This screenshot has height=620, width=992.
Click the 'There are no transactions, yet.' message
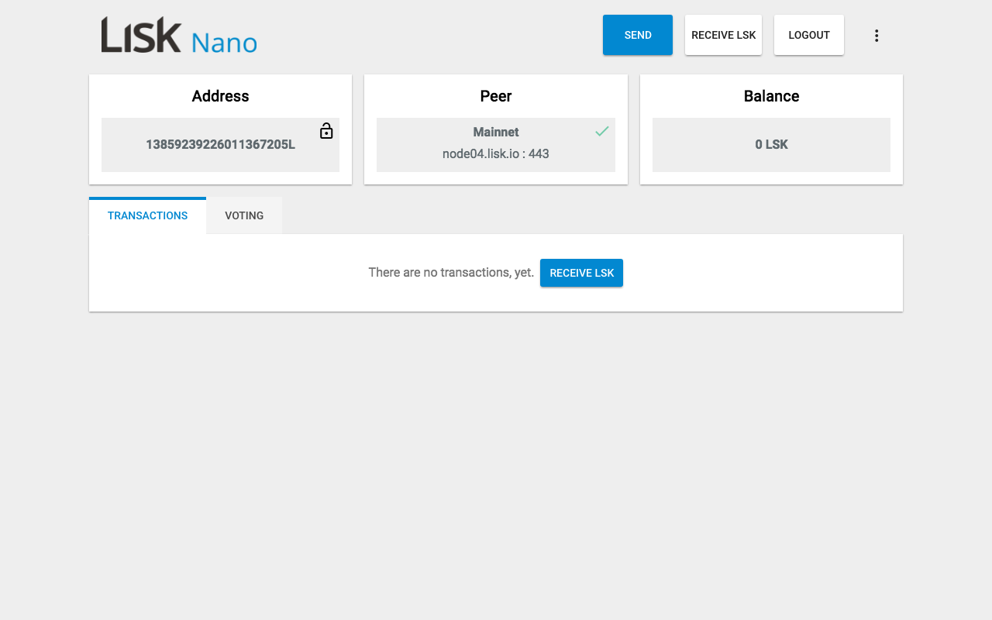451,273
